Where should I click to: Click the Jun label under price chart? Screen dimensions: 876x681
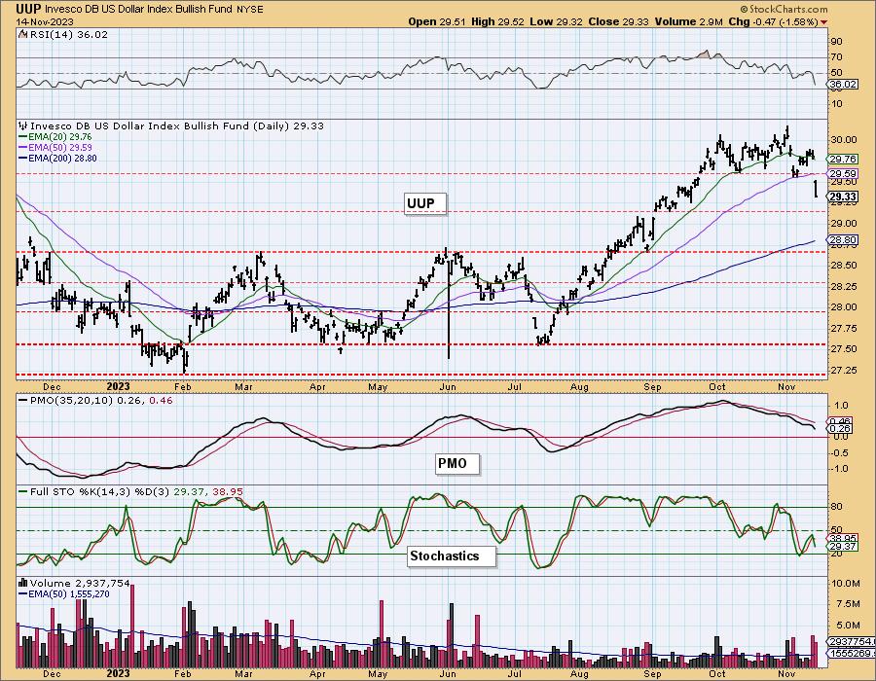click(448, 386)
